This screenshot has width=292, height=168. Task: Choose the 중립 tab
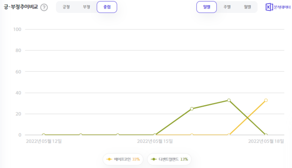coord(107,7)
